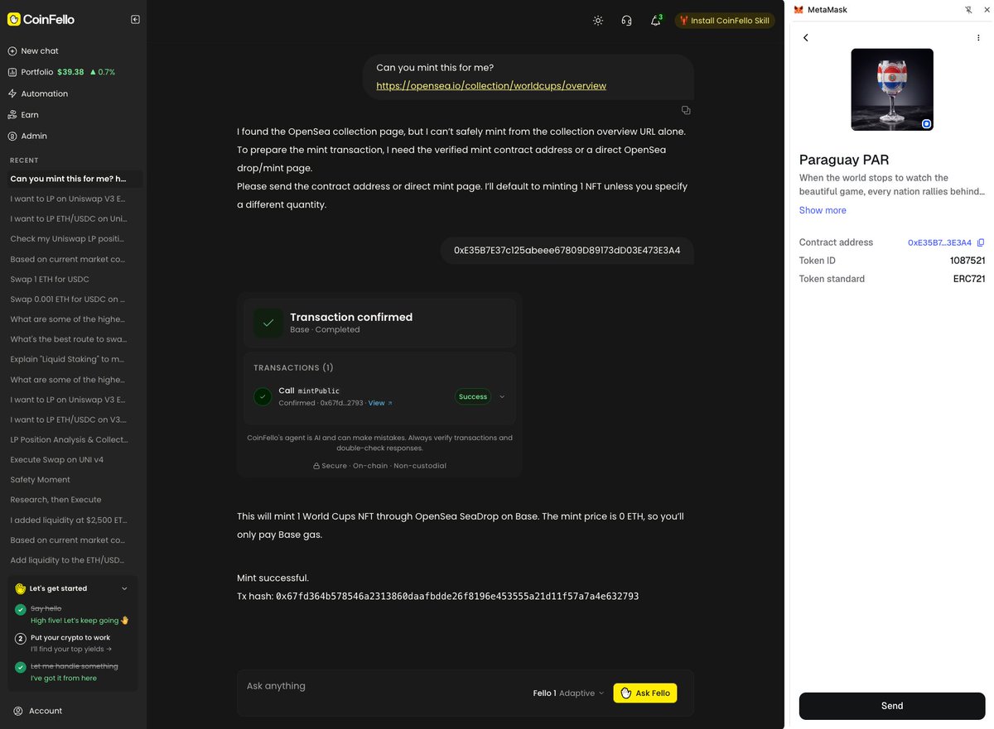The width and height of the screenshot is (994, 729).
Task: Click the Transaction confirmed checkmark icon
Action: (x=268, y=323)
